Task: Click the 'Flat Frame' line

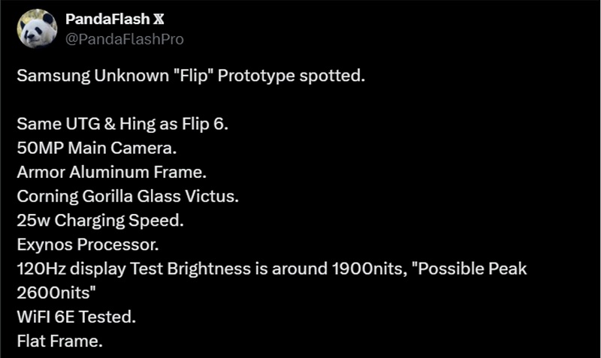Action: point(60,341)
